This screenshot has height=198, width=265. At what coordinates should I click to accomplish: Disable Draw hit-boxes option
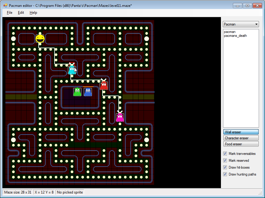click(x=225, y=167)
